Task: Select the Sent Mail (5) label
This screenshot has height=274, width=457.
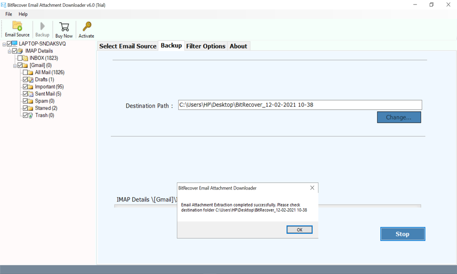Action: point(48,94)
